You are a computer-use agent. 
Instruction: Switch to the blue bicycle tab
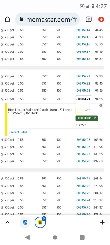[x=25, y=223]
